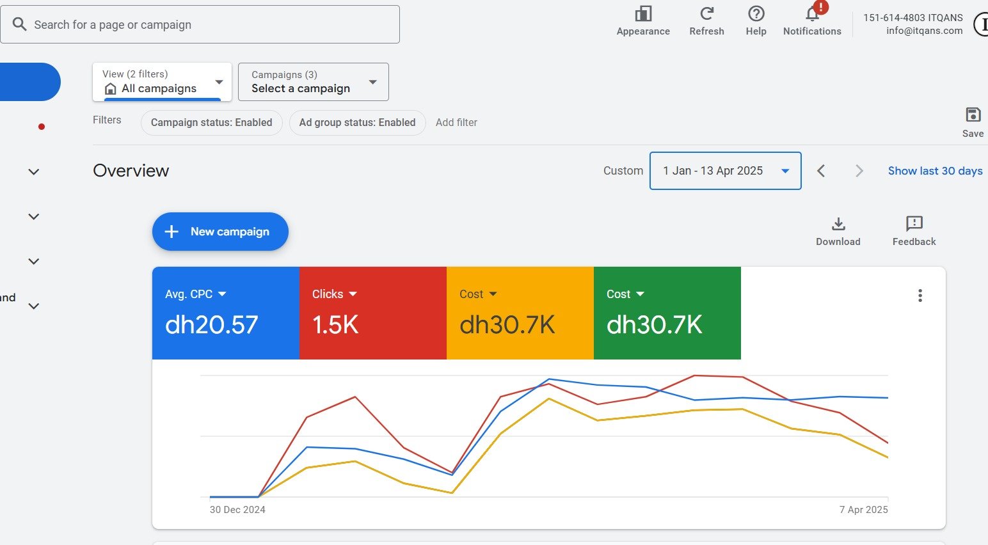
Task: Edit the Ad group status: Enabled filter chip
Action: [x=357, y=122]
